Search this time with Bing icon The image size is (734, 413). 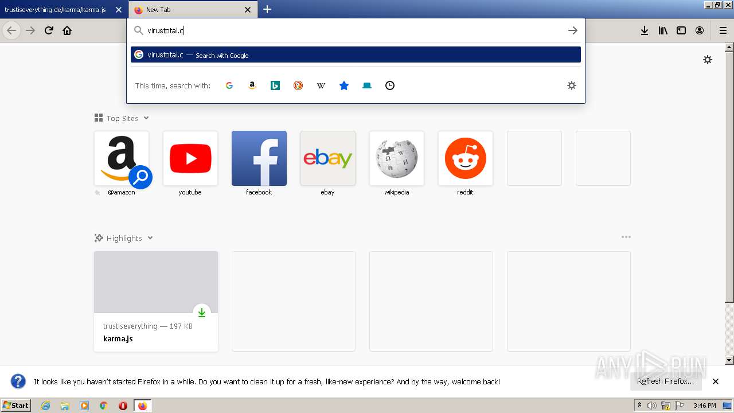(275, 85)
